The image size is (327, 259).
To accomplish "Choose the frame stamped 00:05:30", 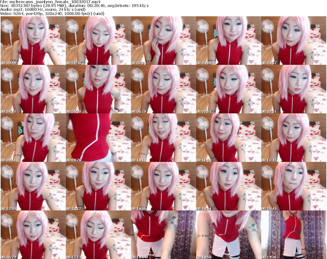I will point(98,89).
